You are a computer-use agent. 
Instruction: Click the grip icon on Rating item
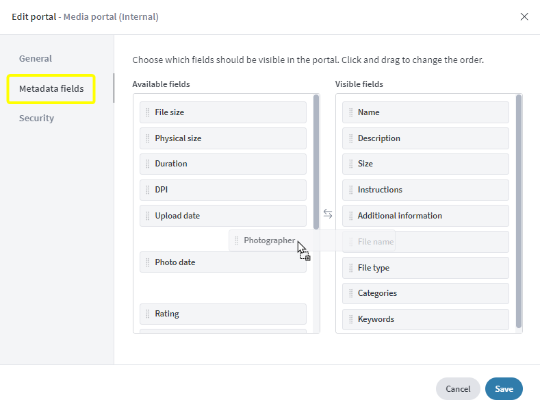147,314
